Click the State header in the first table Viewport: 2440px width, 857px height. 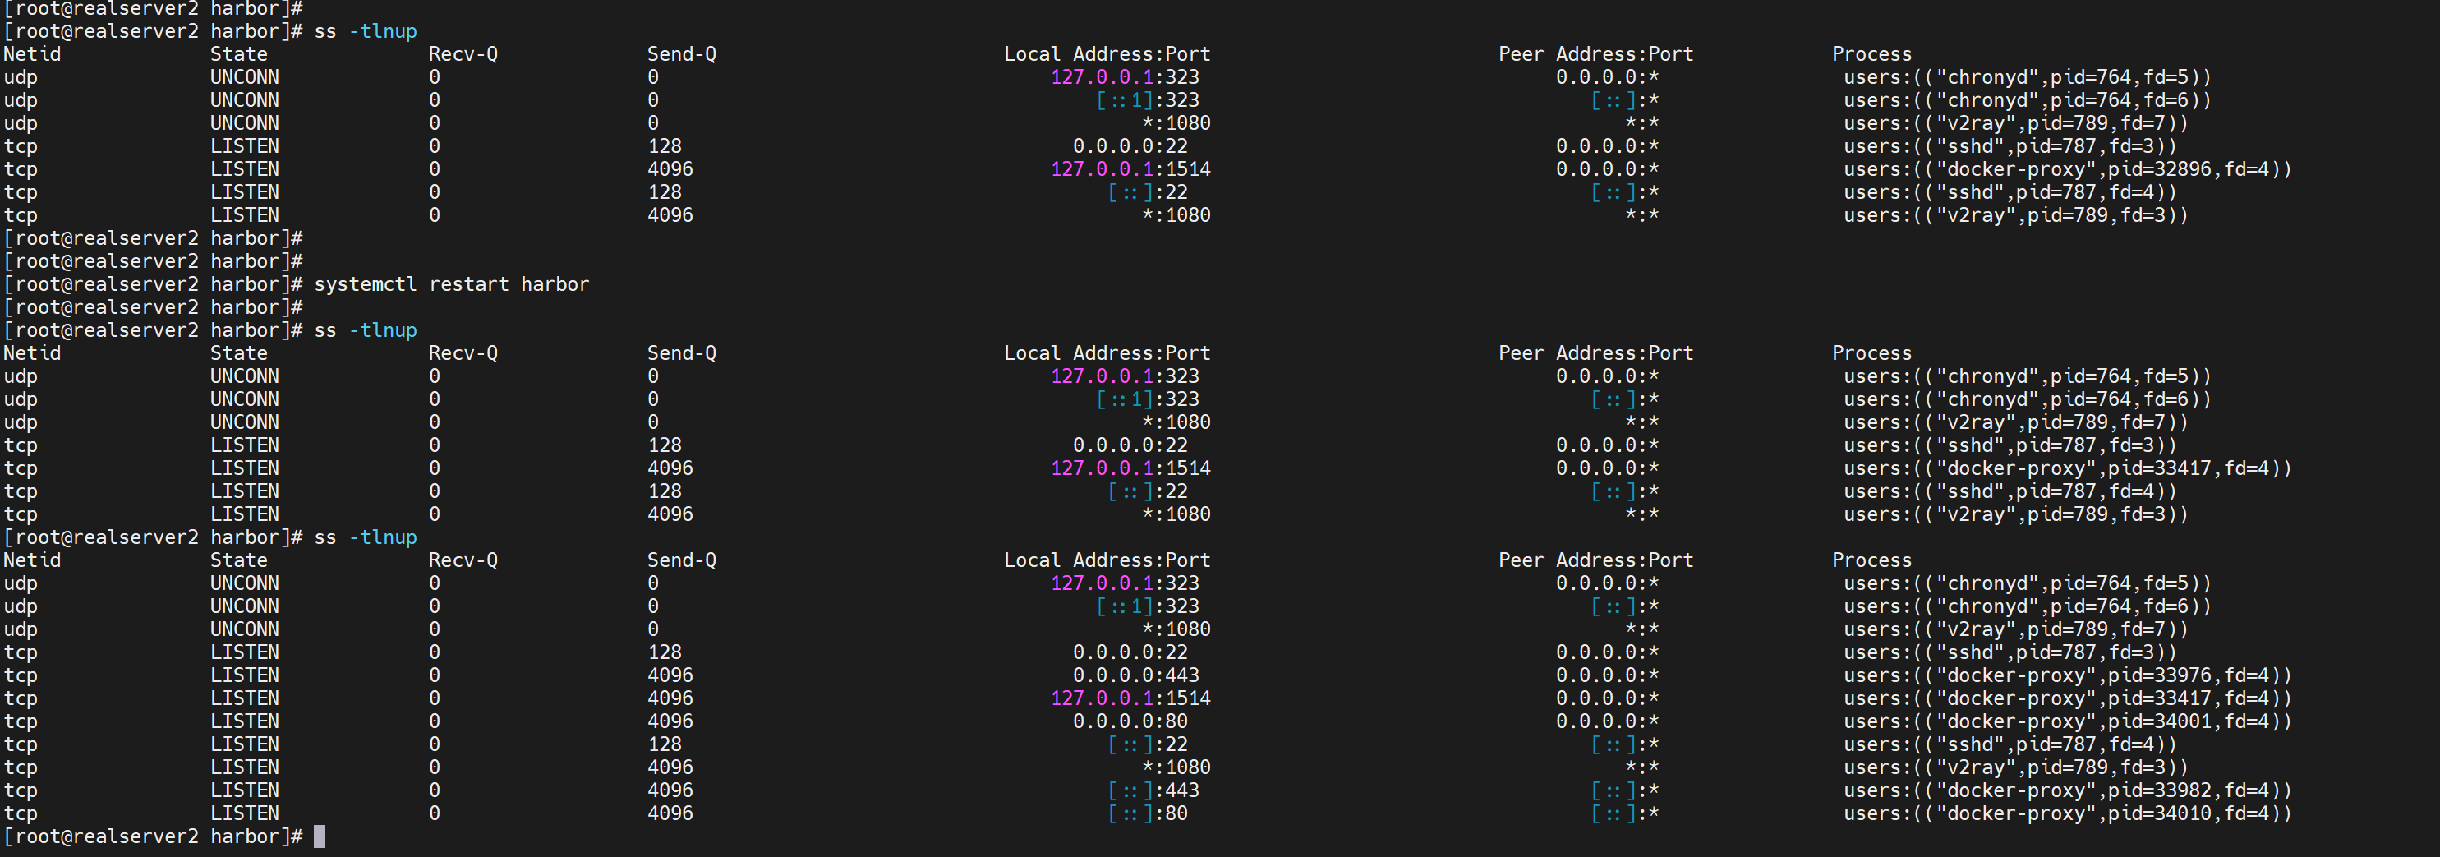[x=239, y=54]
